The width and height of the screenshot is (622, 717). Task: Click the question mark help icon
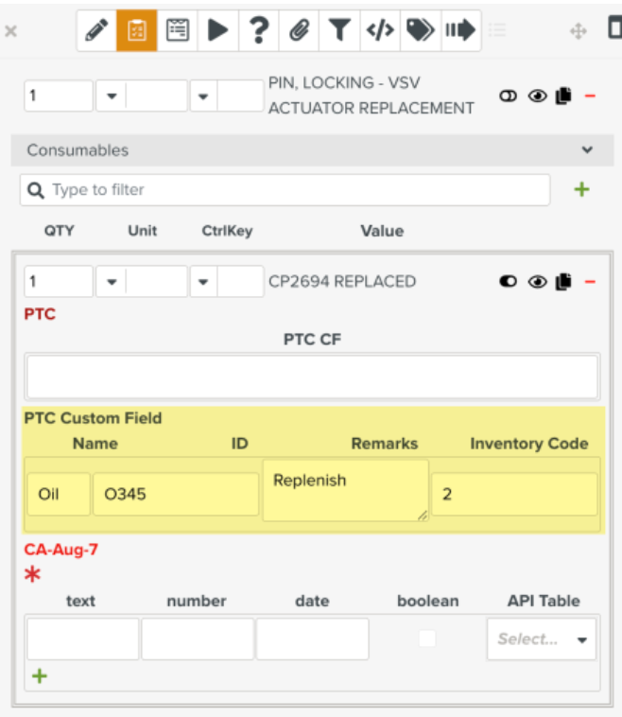pos(258,30)
